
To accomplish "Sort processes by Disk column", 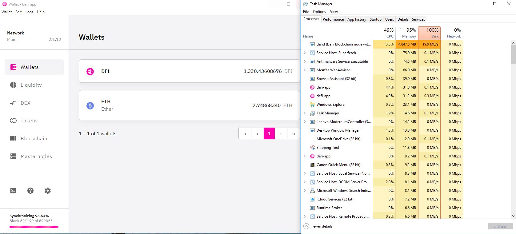I will click(429, 33).
